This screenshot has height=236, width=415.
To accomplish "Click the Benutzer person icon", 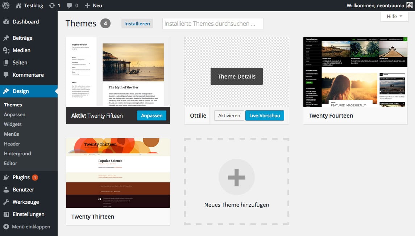I will pyautogui.click(x=6, y=189).
